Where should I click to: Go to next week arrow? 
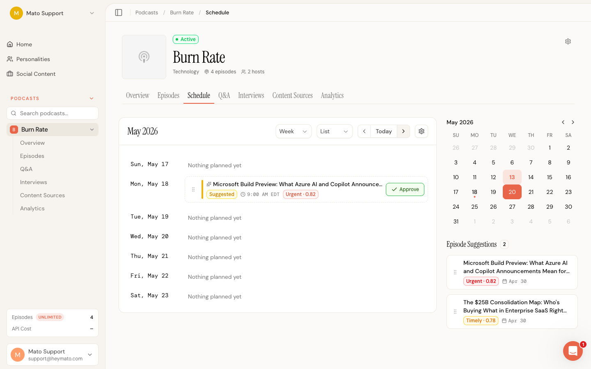coord(403,131)
